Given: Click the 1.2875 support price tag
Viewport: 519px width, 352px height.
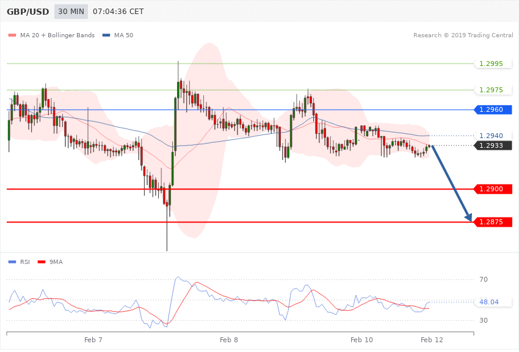Looking at the screenshot, I should [493, 222].
